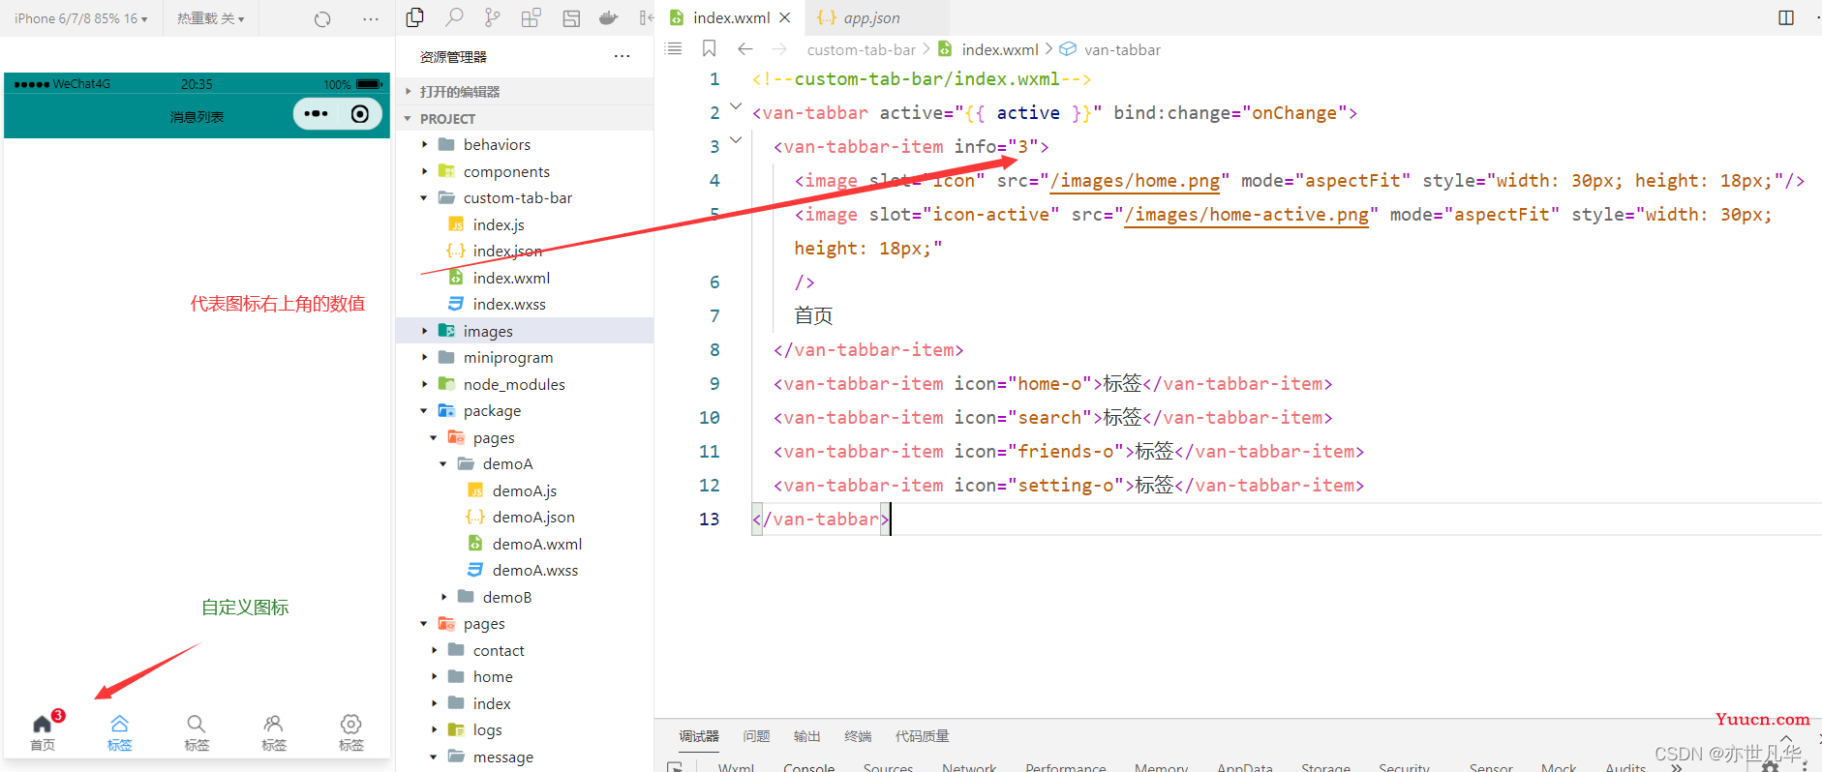Screen dimensions: 1822x772
Task: Click the layout panel icon next to Extensions
Action: [x=571, y=17]
